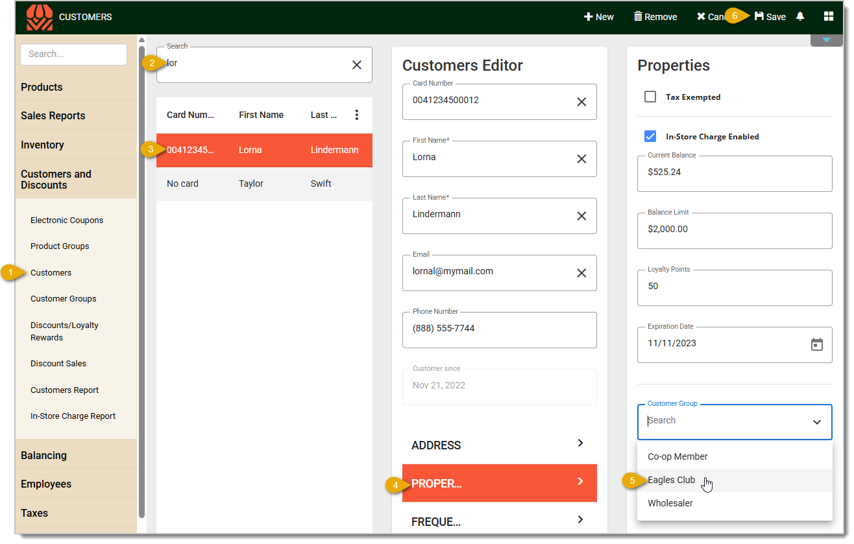Image resolution: width=854 pixels, height=544 pixels.
Task: Click the Remove trash button
Action: point(655,17)
